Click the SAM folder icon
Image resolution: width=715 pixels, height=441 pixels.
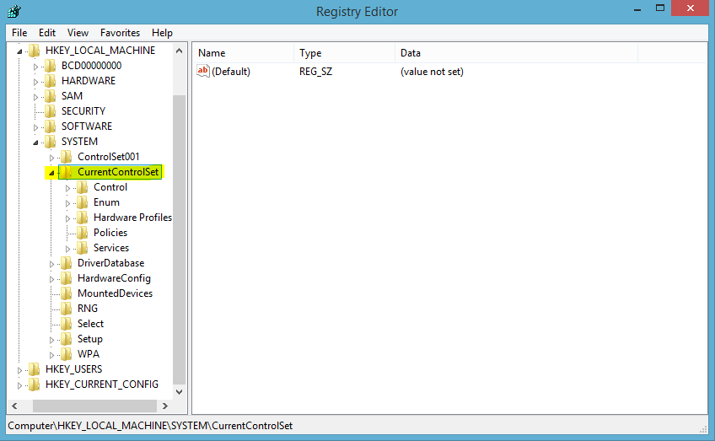50,96
